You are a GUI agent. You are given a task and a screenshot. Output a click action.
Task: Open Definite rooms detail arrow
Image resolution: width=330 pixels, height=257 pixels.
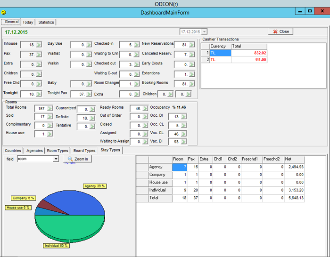92,118
